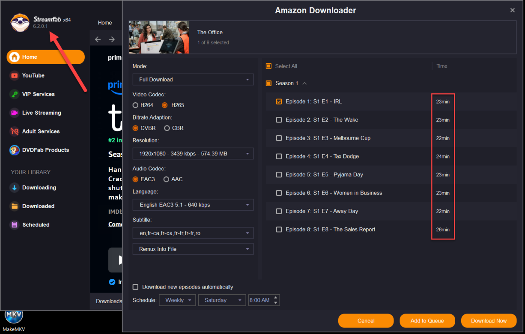Click the StreamFab sloth logo icon

(20, 23)
